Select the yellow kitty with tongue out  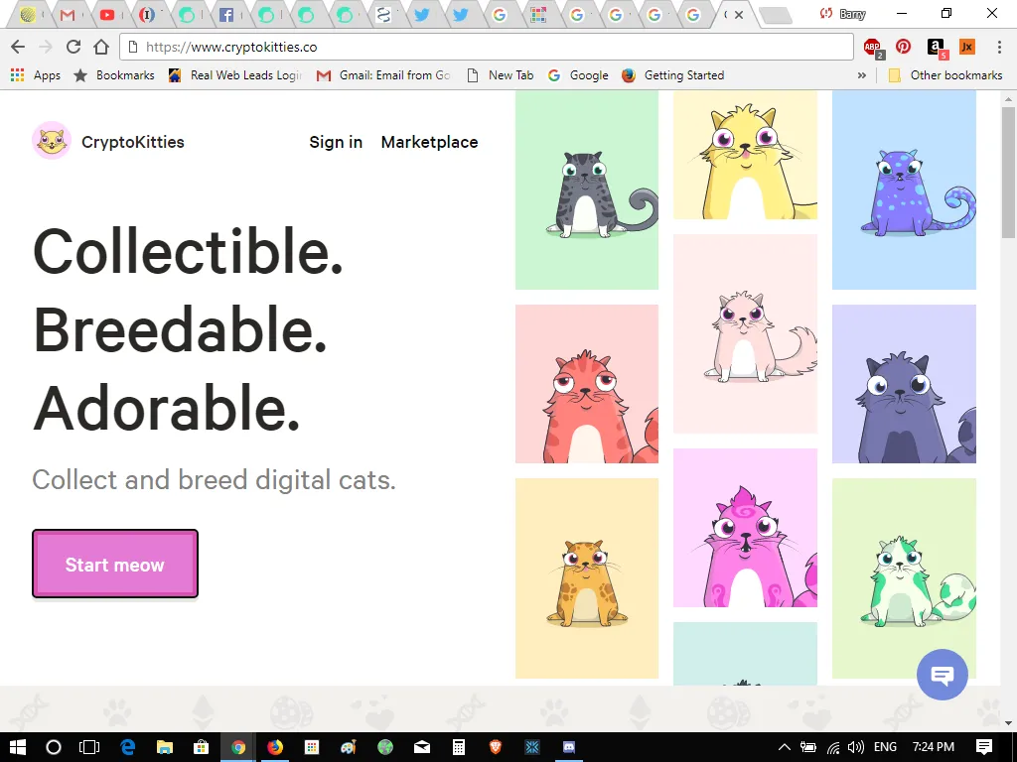(745, 155)
